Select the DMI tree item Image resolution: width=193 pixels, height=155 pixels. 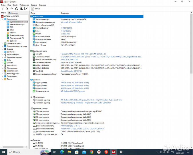(x=10, y=27)
